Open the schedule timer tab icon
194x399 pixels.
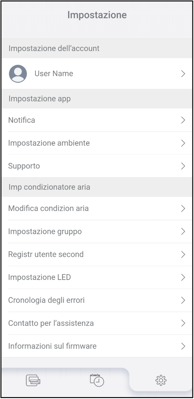pyautogui.click(x=97, y=380)
